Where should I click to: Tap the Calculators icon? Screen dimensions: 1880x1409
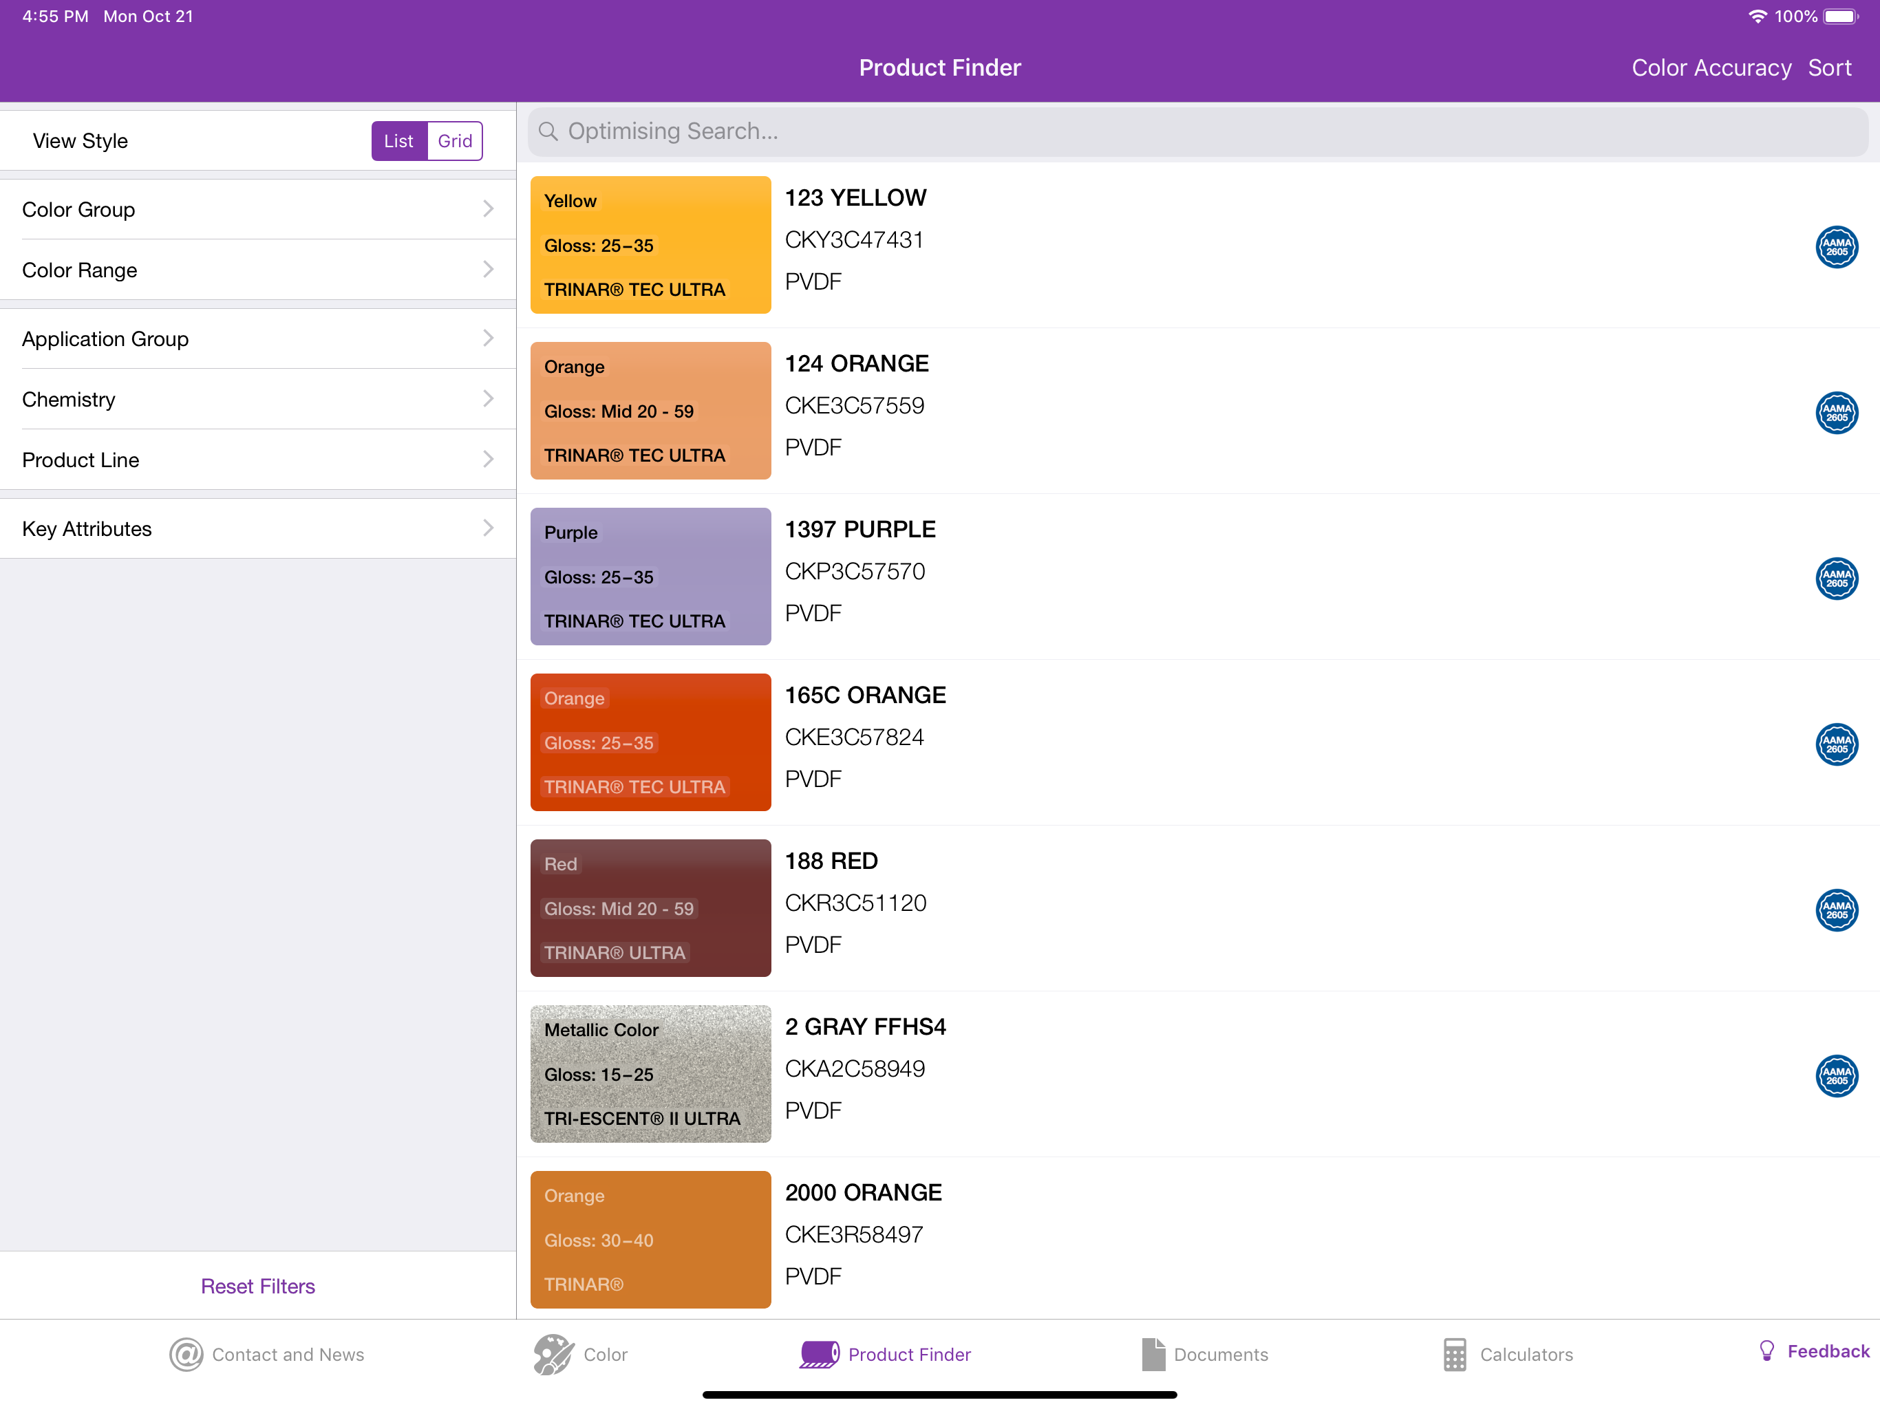click(1454, 1355)
